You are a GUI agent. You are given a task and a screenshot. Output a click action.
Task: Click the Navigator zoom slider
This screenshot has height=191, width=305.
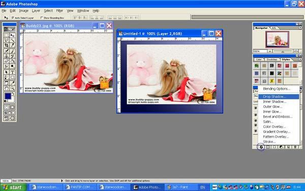coord(283,51)
